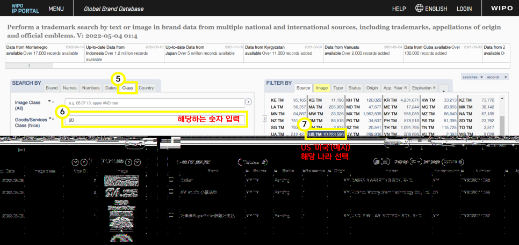Select MY TM source filter
Image resolution: width=519 pixels, height=245 pixels.
point(401,114)
